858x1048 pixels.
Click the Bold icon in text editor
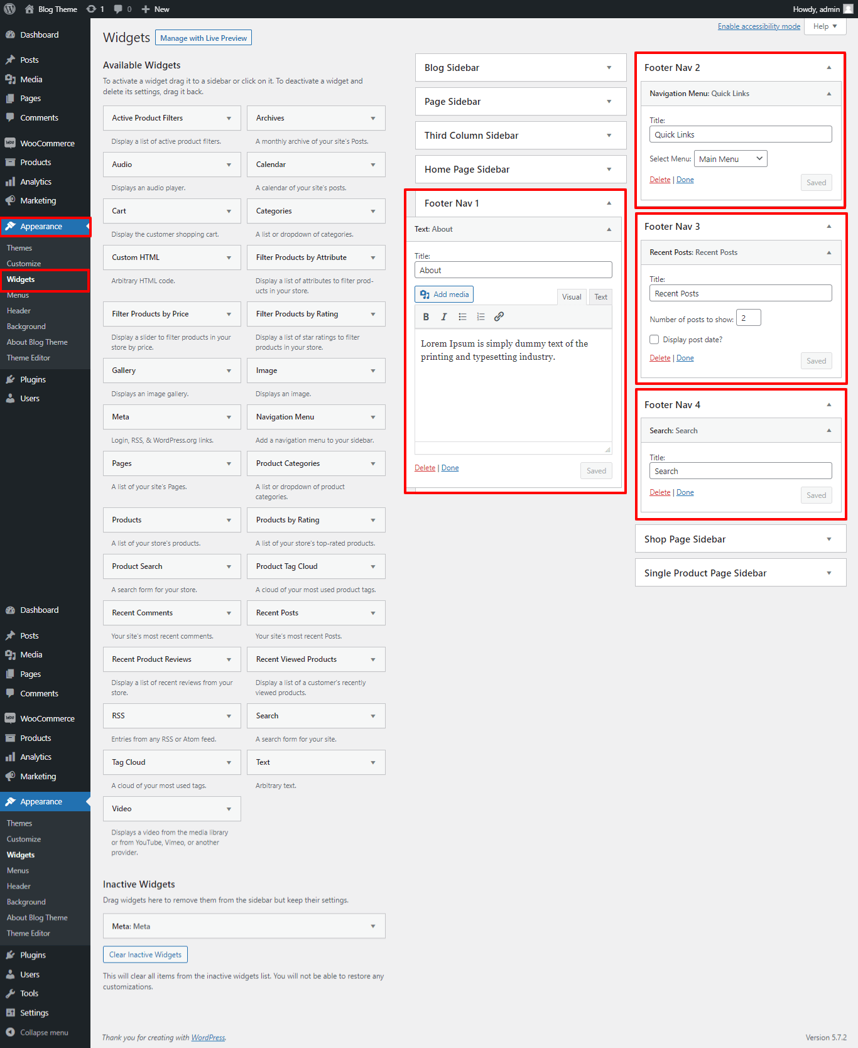[426, 317]
